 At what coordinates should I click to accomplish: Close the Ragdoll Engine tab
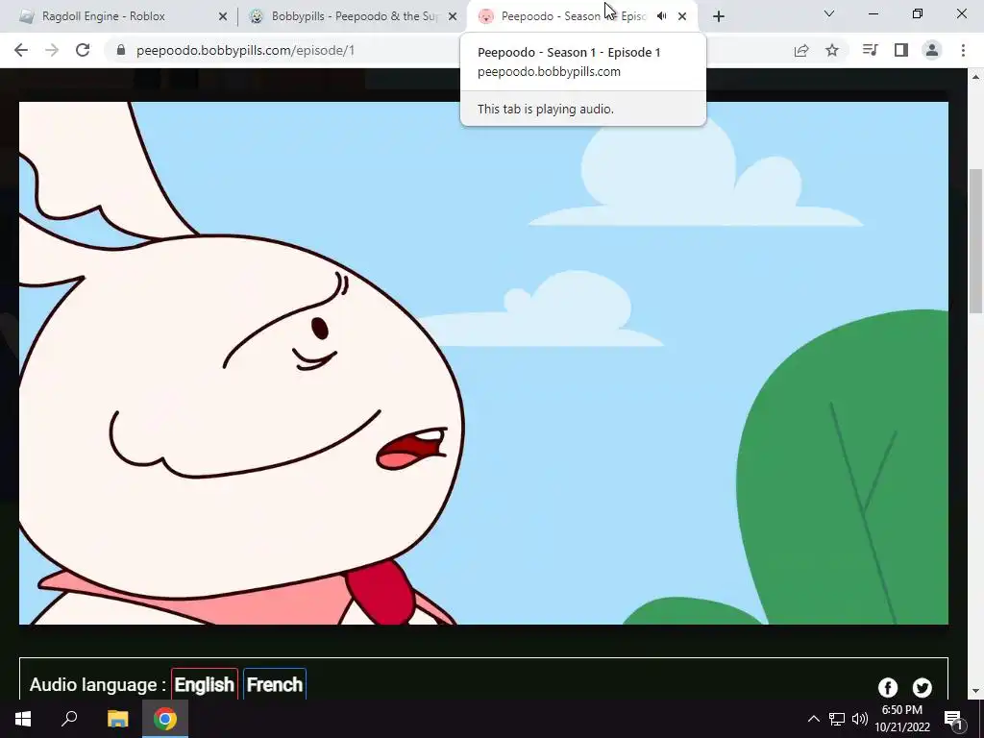(223, 16)
